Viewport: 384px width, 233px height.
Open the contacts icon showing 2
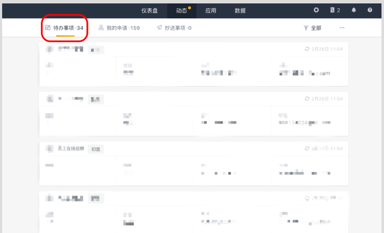pyautogui.click(x=335, y=10)
